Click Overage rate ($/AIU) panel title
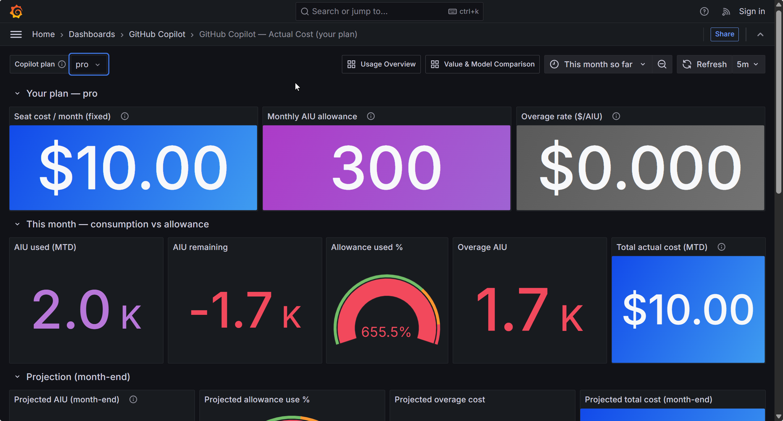The width and height of the screenshot is (783, 421). 562,116
